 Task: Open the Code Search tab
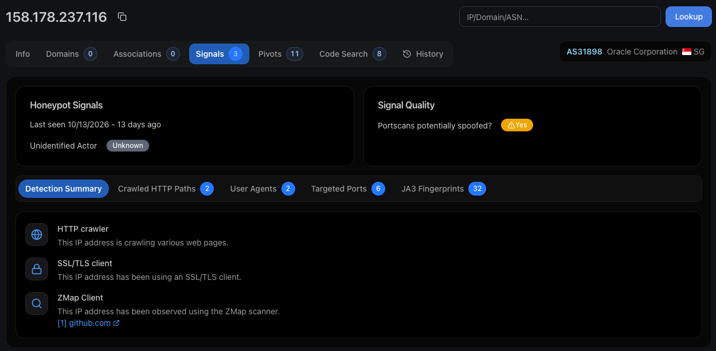click(x=353, y=54)
